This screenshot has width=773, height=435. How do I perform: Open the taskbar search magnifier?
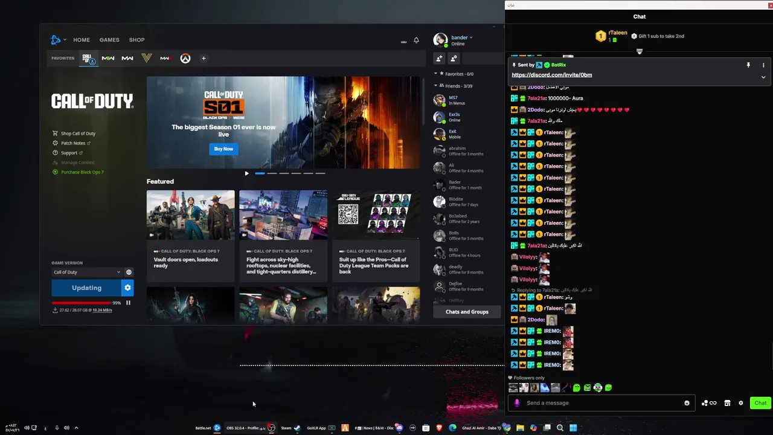[560, 428]
